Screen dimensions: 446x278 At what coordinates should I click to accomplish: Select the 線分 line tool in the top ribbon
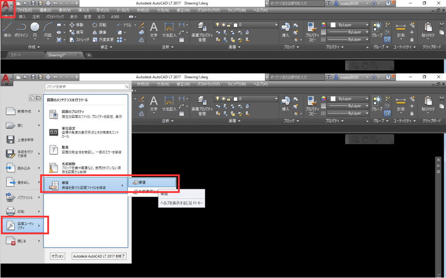8,30
